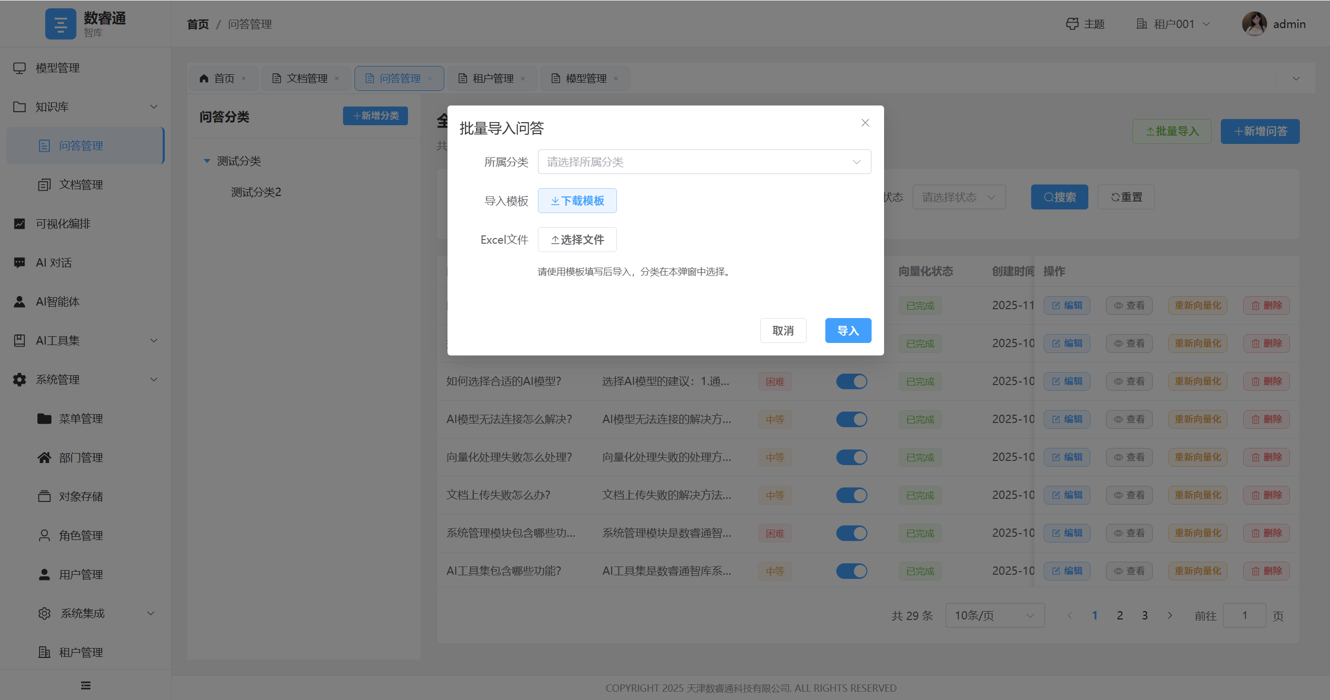The height and width of the screenshot is (700, 1330).
Task: Toggle the switch for 如何选择合适的AI模型?
Action: click(851, 381)
